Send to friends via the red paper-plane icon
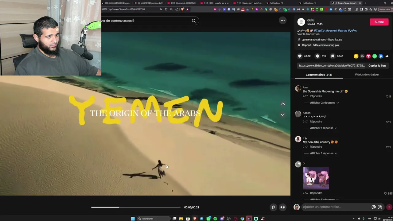Viewport: 393px width, 221px height. [x=368, y=56]
